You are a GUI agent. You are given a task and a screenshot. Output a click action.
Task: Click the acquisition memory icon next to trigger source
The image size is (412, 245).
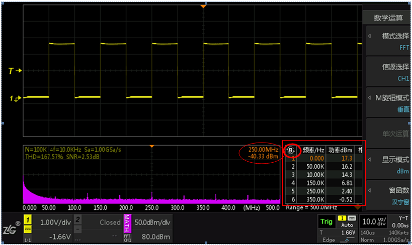[x=352, y=218]
